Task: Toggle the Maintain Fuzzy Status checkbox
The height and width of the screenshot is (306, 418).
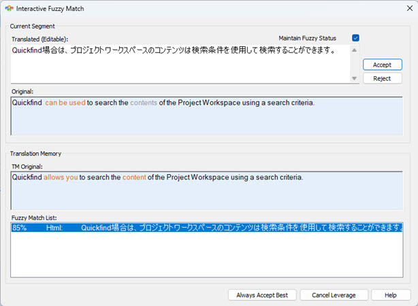Action: [355, 38]
